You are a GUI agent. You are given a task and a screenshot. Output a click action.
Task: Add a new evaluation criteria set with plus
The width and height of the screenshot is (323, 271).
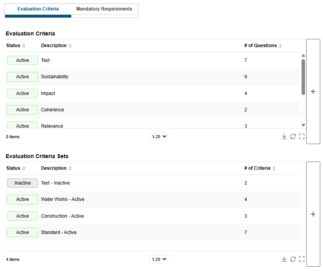[x=313, y=214]
